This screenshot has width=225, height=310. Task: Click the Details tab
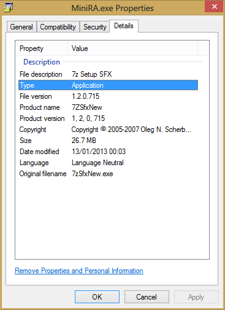[x=124, y=26]
